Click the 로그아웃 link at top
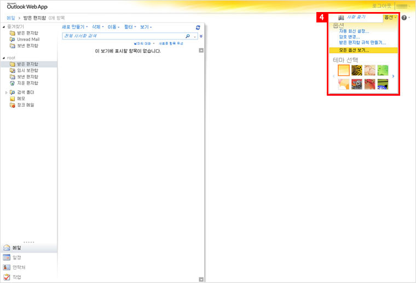The height and width of the screenshot is (283, 416). [382, 5]
